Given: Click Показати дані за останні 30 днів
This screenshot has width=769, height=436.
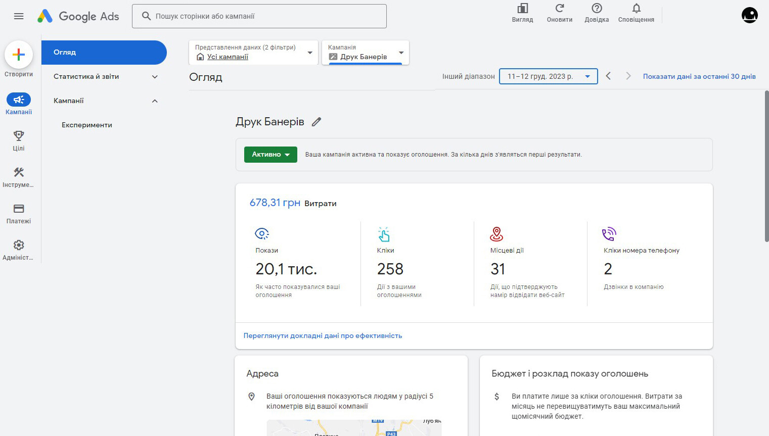Looking at the screenshot, I should (x=699, y=76).
